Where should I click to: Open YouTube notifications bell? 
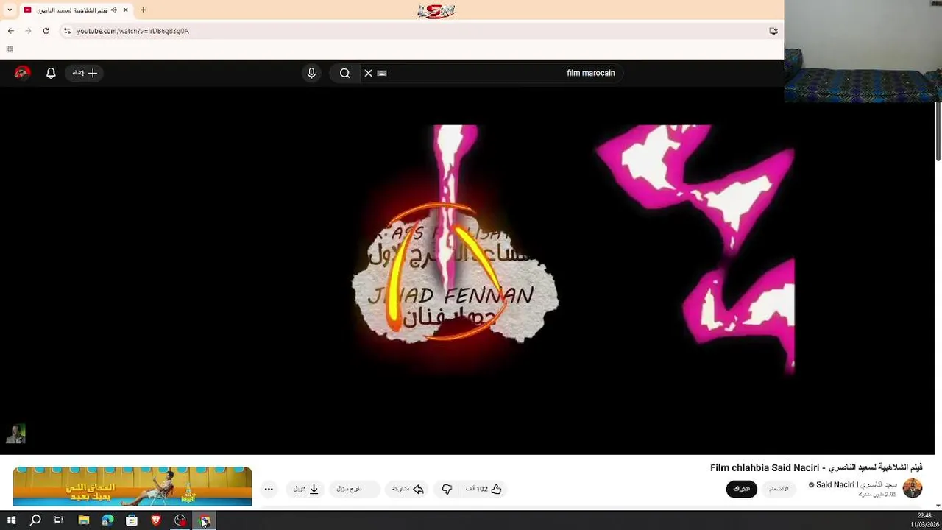[51, 73]
